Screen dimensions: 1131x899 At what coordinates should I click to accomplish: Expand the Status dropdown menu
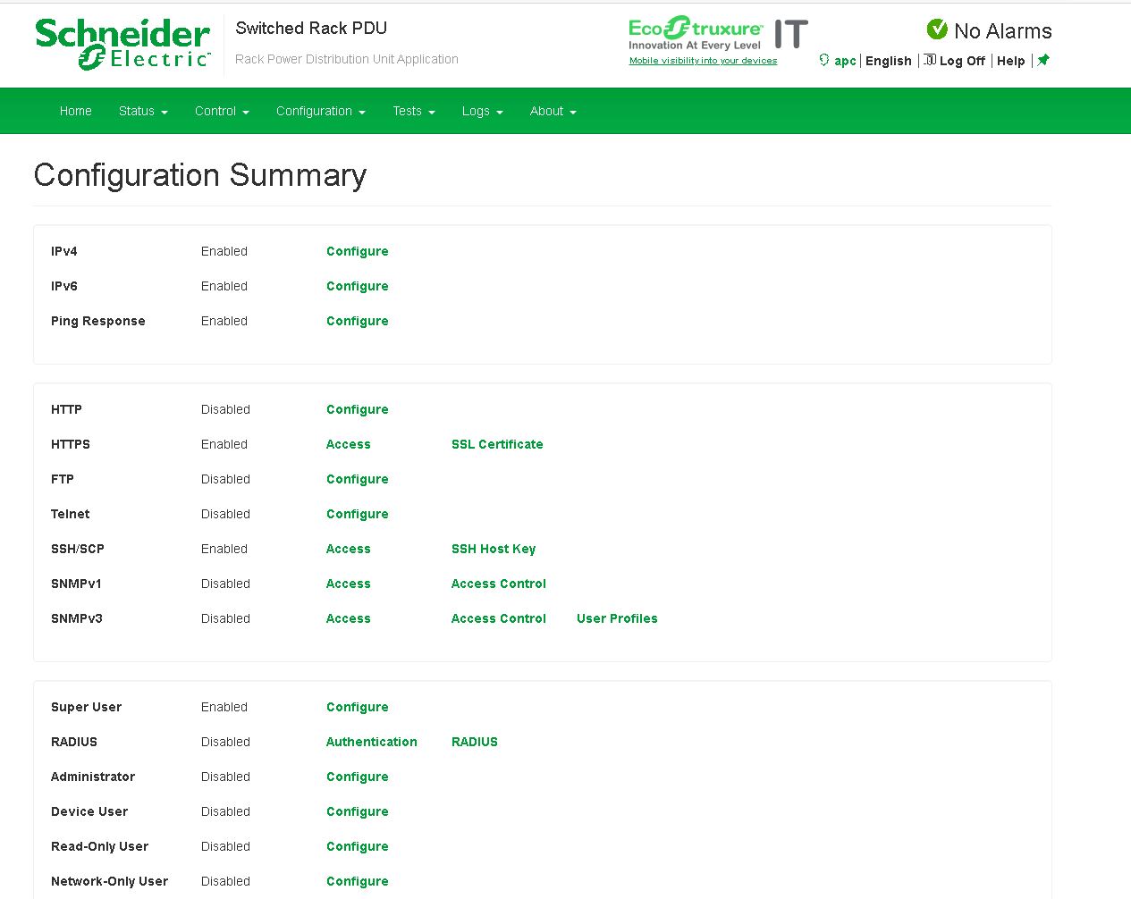[143, 111]
